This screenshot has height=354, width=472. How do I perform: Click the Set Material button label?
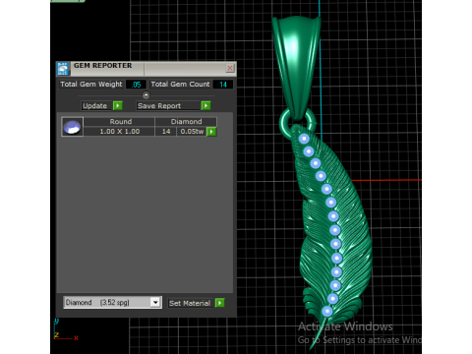coord(191,303)
